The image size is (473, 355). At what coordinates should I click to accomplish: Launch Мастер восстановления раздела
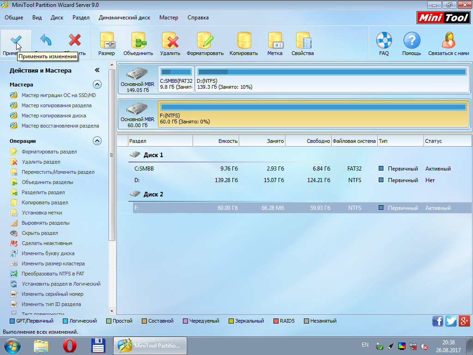click(x=55, y=126)
